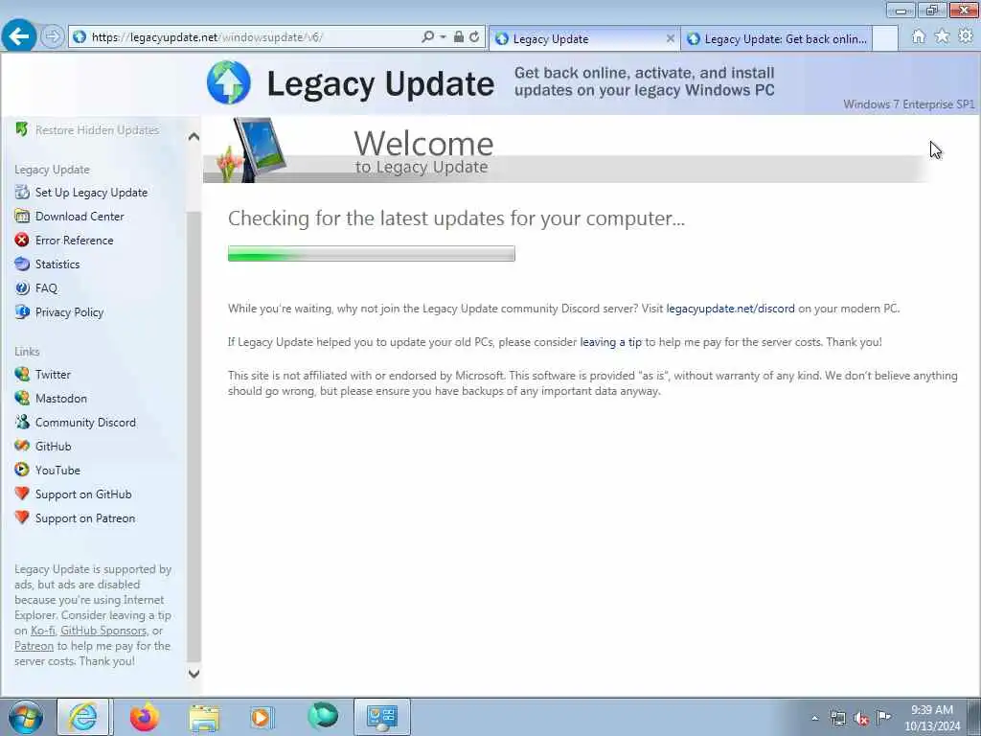The image size is (981, 736).
Task: Click the Privacy Policy info icon
Action: [22, 311]
